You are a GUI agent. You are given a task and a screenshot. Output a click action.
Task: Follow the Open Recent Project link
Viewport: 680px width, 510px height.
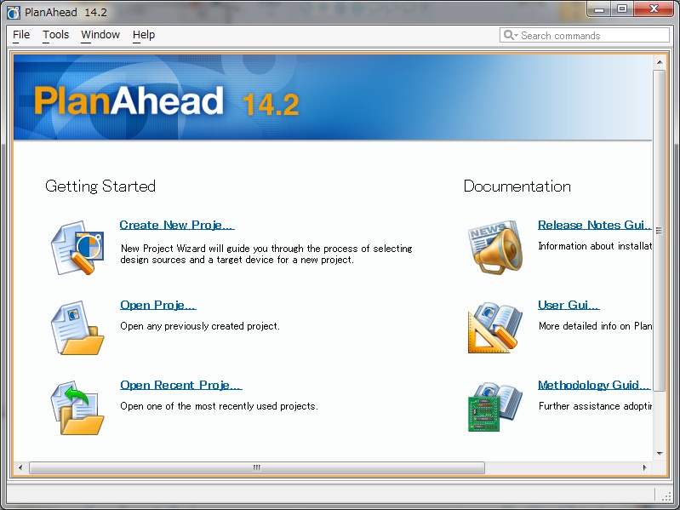(180, 385)
